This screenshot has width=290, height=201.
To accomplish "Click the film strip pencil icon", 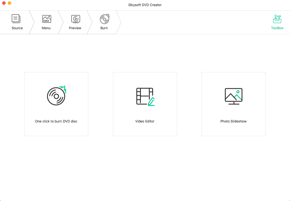I will 145,97.
